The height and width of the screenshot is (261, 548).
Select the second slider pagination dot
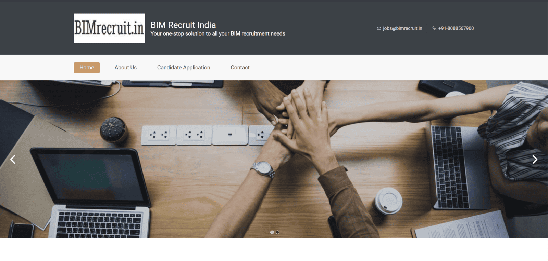click(277, 232)
